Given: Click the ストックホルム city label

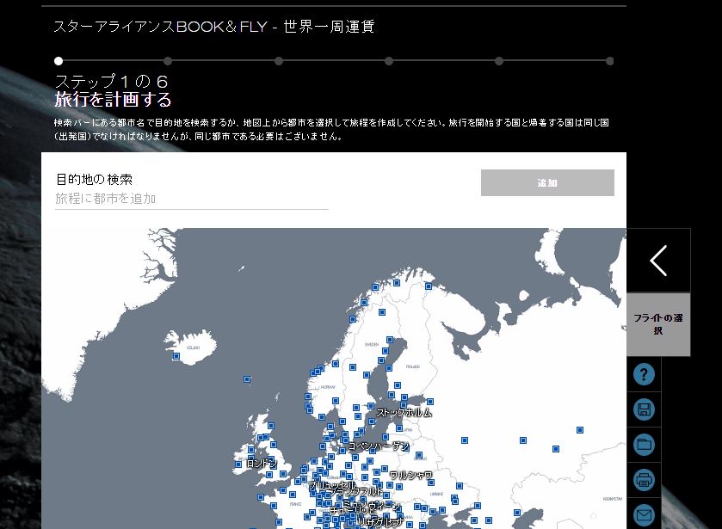Looking at the screenshot, I should point(404,413).
